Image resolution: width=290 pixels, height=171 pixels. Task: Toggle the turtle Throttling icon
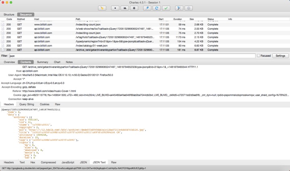[125, 8]
